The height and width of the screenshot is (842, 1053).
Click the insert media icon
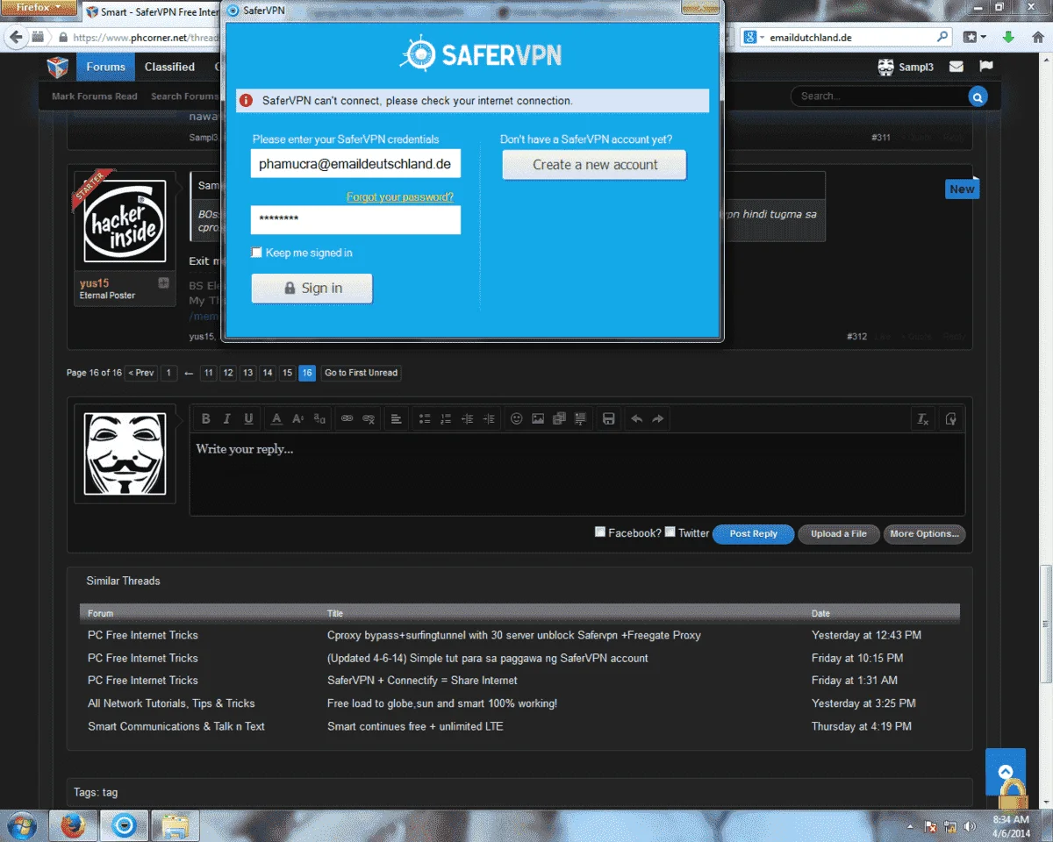[x=559, y=419]
